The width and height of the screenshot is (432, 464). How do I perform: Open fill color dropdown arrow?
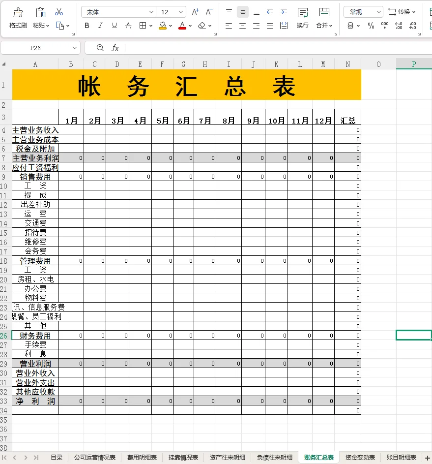tap(171, 26)
